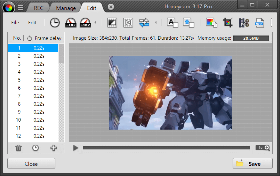This screenshot has width=280, height=176.
Task: Open the resize image tool icon
Action: pyautogui.click(x=212, y=23)
